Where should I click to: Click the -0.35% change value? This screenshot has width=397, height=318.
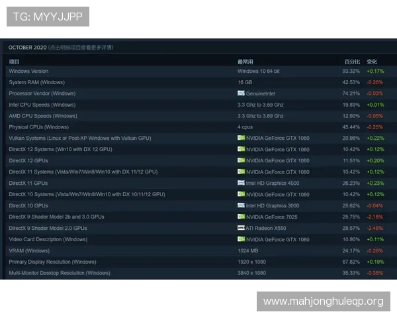point(375,273)
